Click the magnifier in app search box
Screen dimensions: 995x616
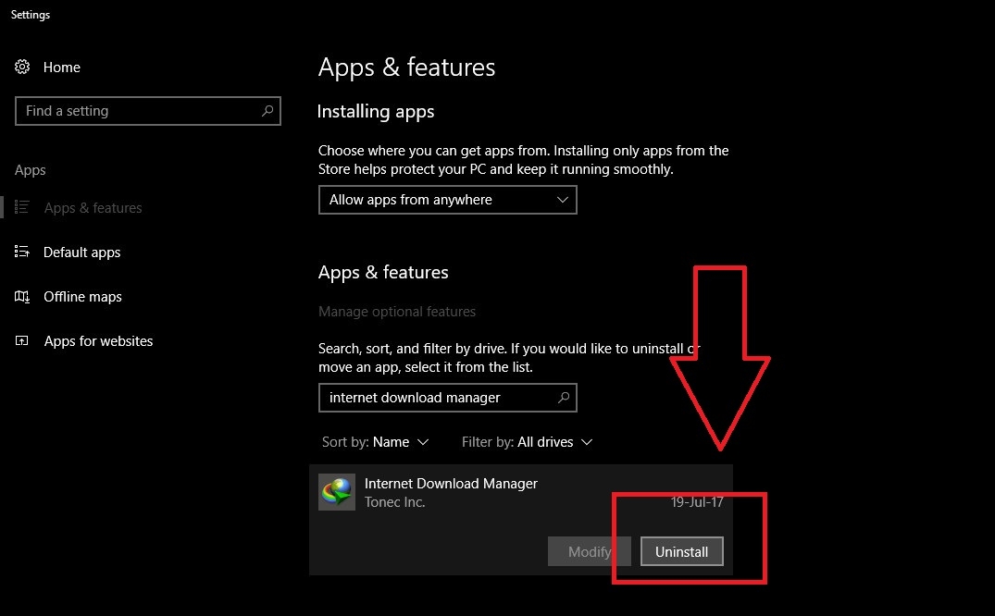click(x=563, y=397)
